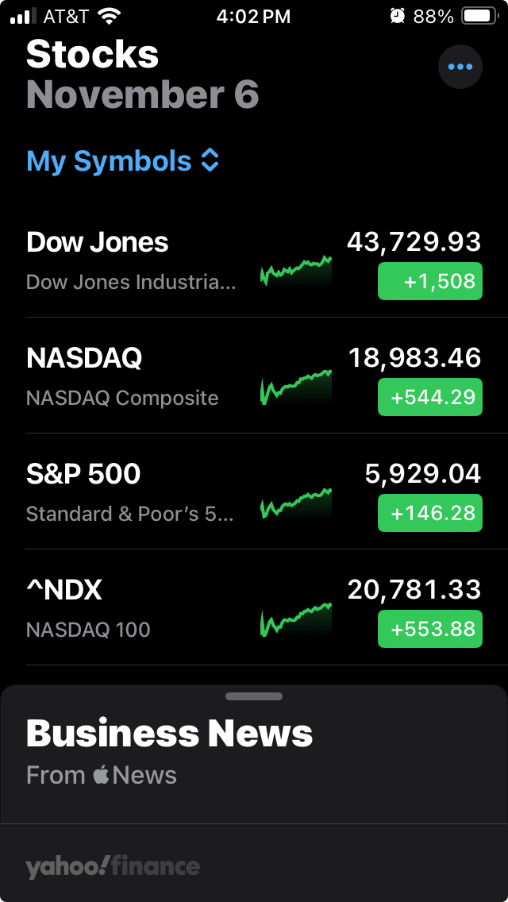508x902 pixels.
Task: Open the Yahoo Finance link
Action: tap(113, 866)
